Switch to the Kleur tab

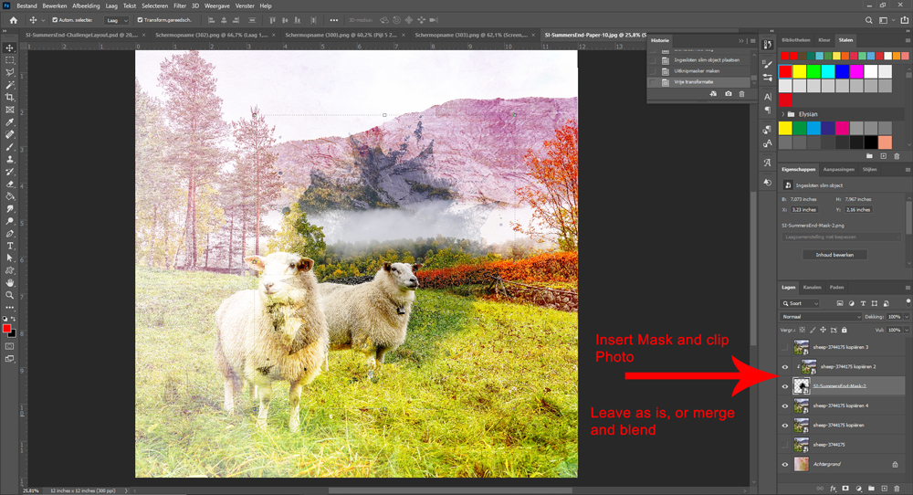pos(824,40)
